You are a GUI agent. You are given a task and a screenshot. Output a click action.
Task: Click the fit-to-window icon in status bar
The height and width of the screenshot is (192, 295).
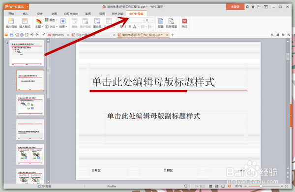pos(286,186)
